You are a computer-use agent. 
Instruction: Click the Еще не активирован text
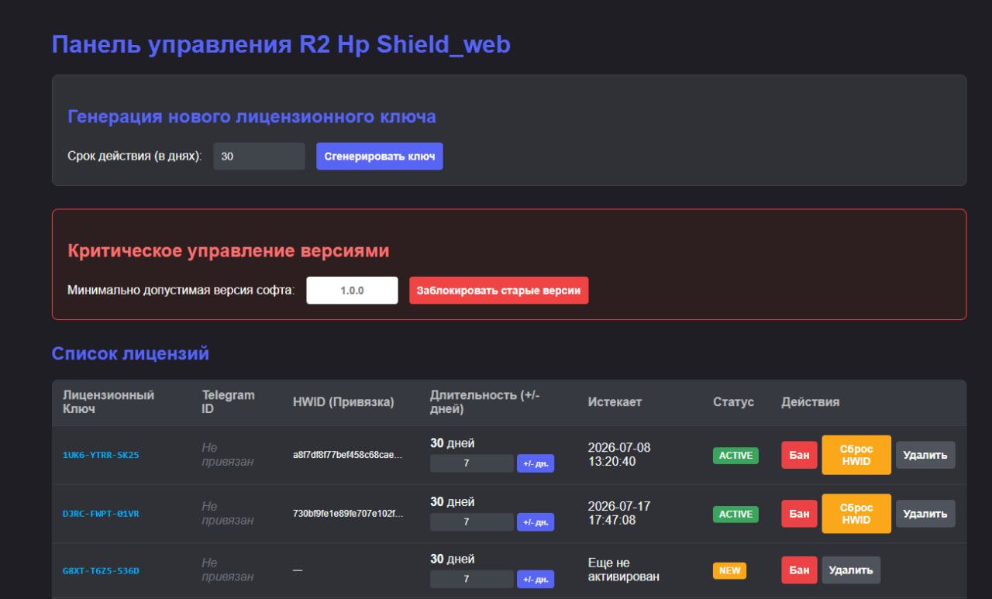click(624, 570)
